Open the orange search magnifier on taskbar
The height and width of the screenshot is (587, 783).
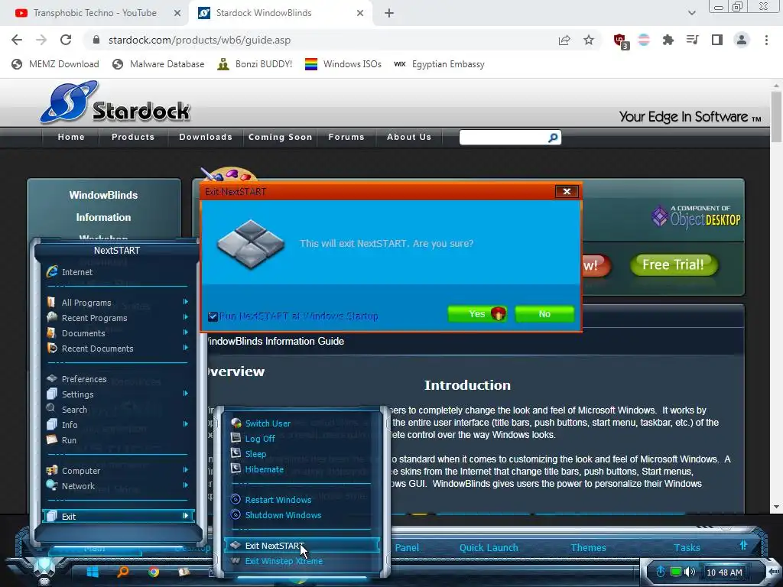tap(123, 572)
